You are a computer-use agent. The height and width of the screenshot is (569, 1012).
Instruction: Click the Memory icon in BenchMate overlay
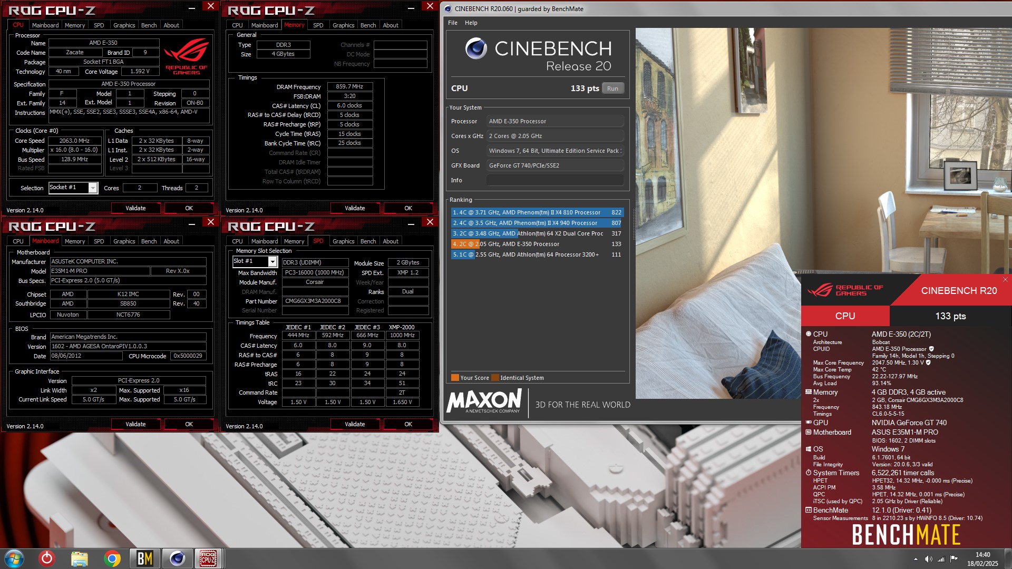click(x=809, y=392)
